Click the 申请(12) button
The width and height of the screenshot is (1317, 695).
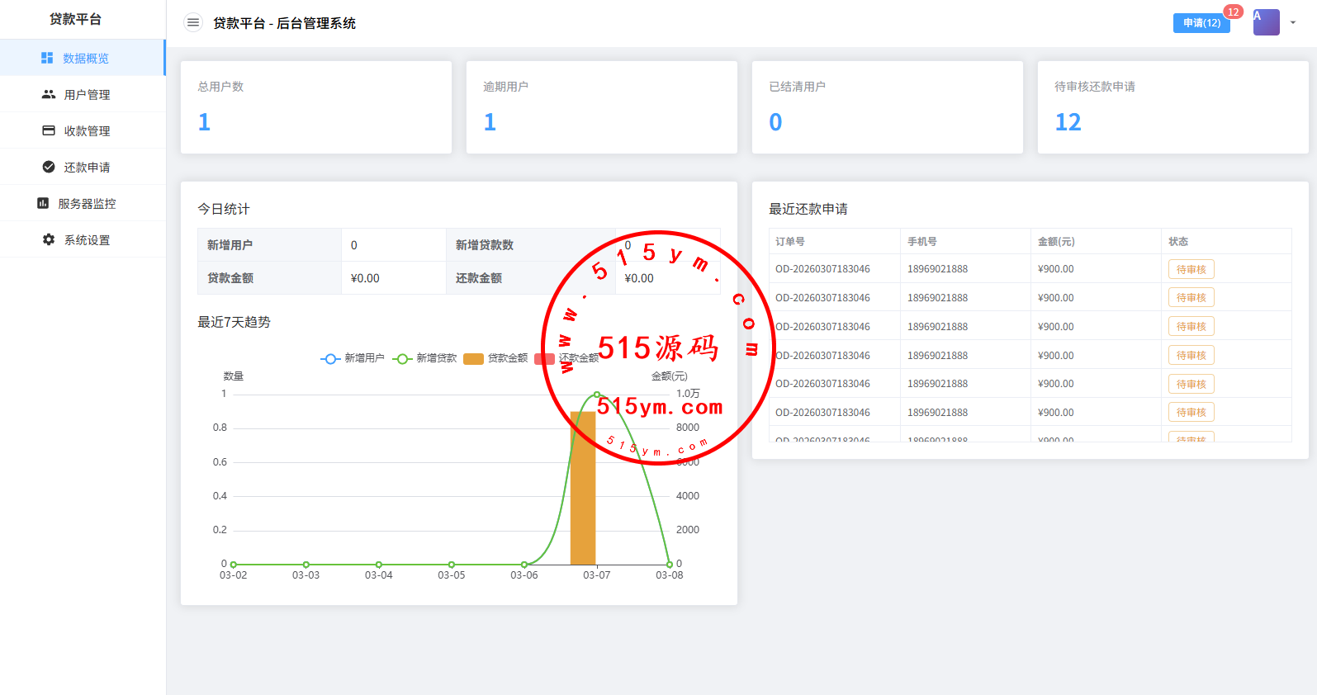click(x=1201, y=23)
